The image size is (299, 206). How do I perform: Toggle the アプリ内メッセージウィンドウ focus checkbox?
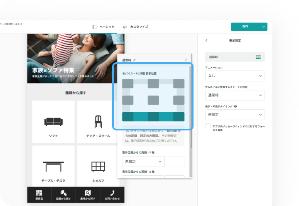click(208, 126)
